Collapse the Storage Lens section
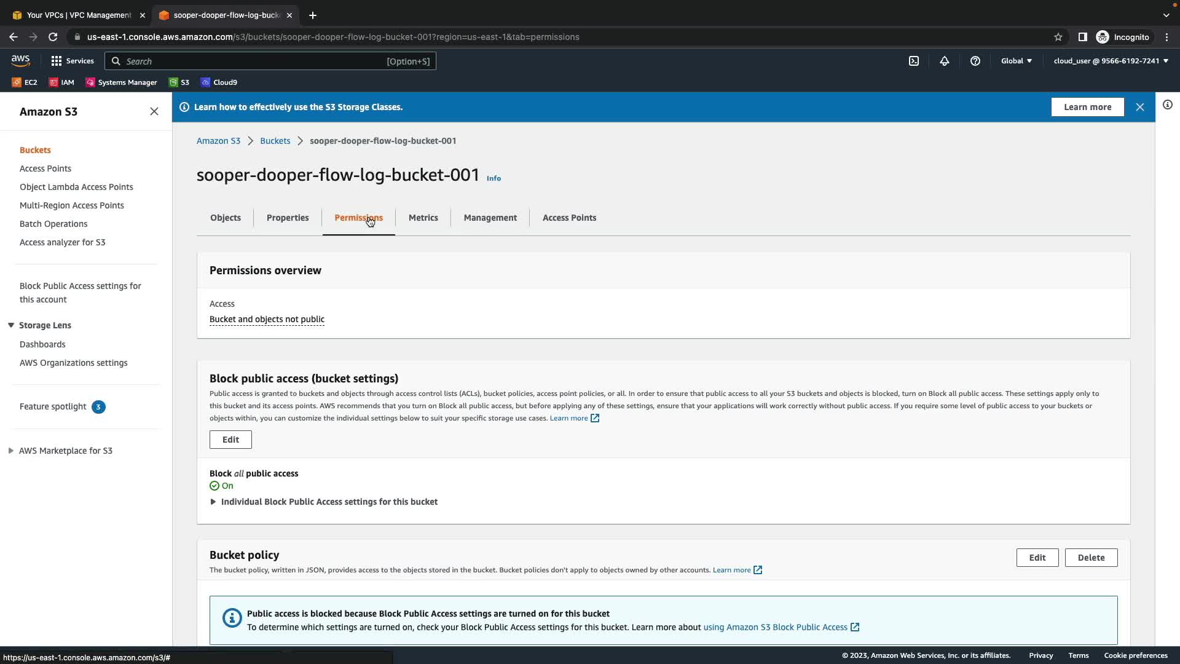The height and width of the screenshot is (664, 1180). [11, 325]
